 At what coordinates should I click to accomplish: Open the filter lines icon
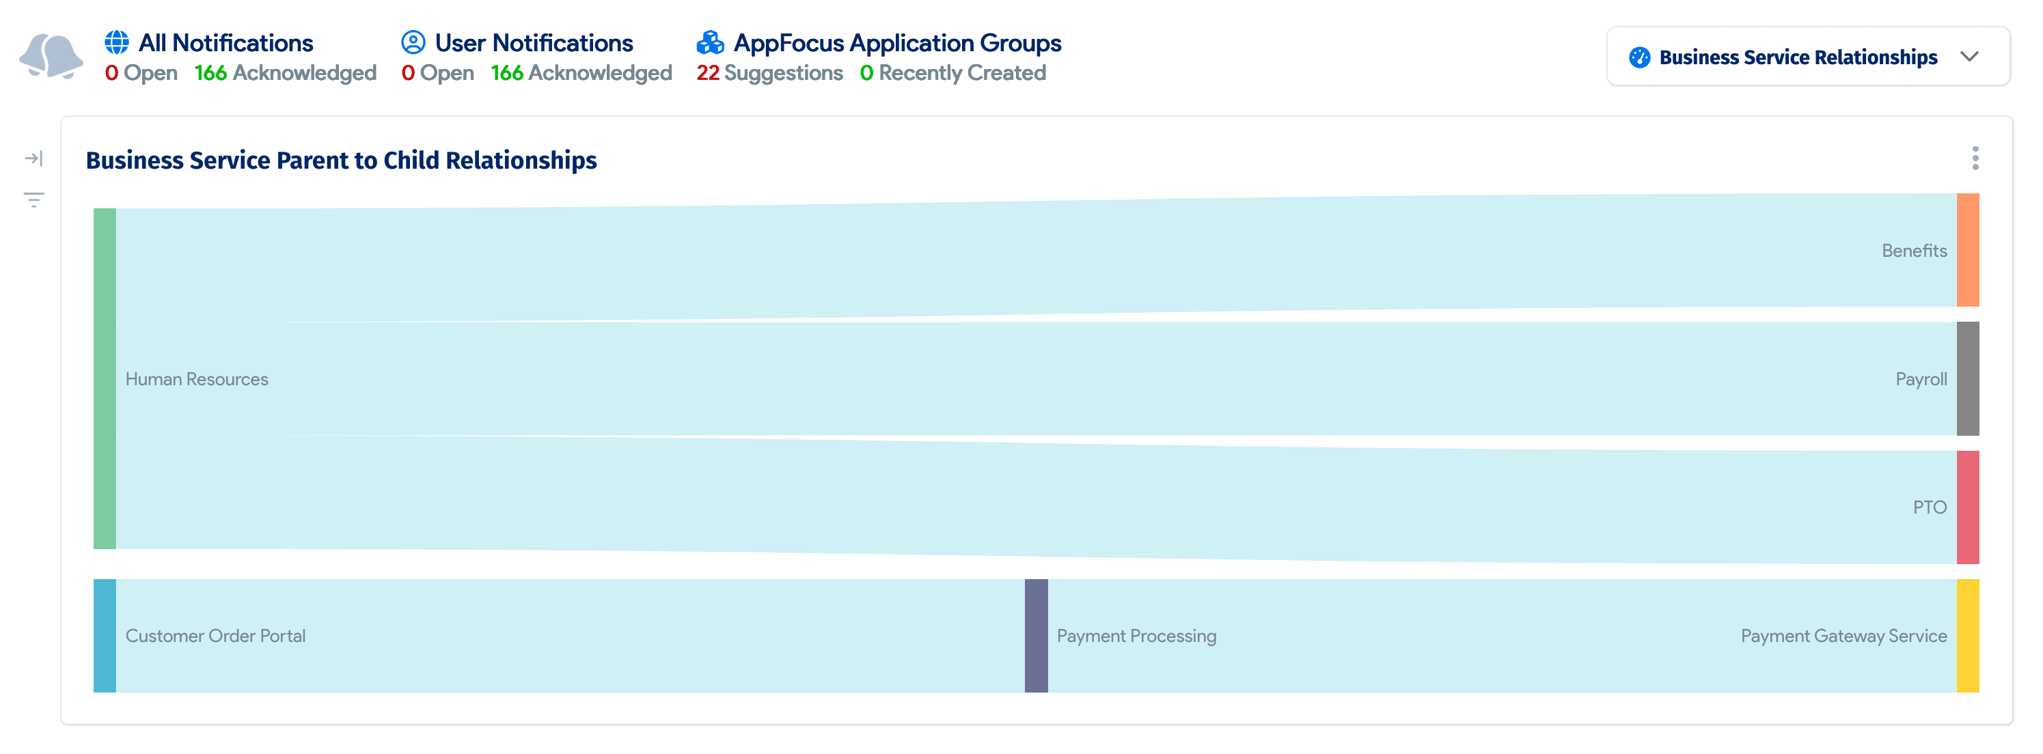point(33,200)
